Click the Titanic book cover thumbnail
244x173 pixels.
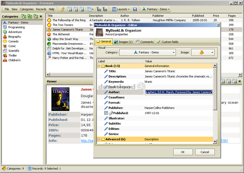click(60, 99)
